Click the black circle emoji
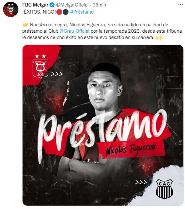 [66, 12]
